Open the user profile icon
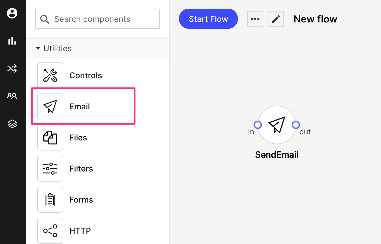The image size is (381, 244). click(12, 13)
